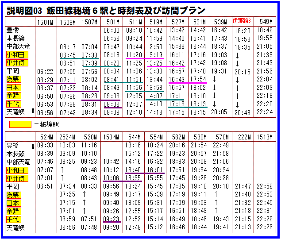Viewport: 281px width, 239px height.
Task: Select the 511M column header
Action: click(135, 22)
